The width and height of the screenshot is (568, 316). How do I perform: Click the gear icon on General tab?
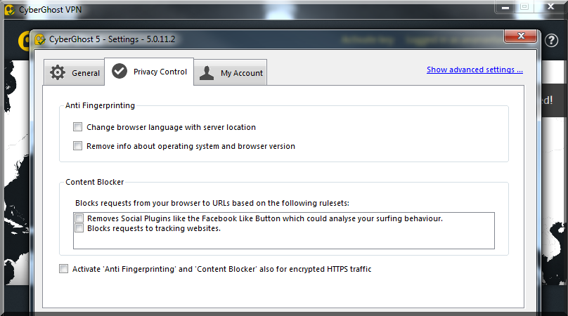pyautogui.click(x=58, y=72)
